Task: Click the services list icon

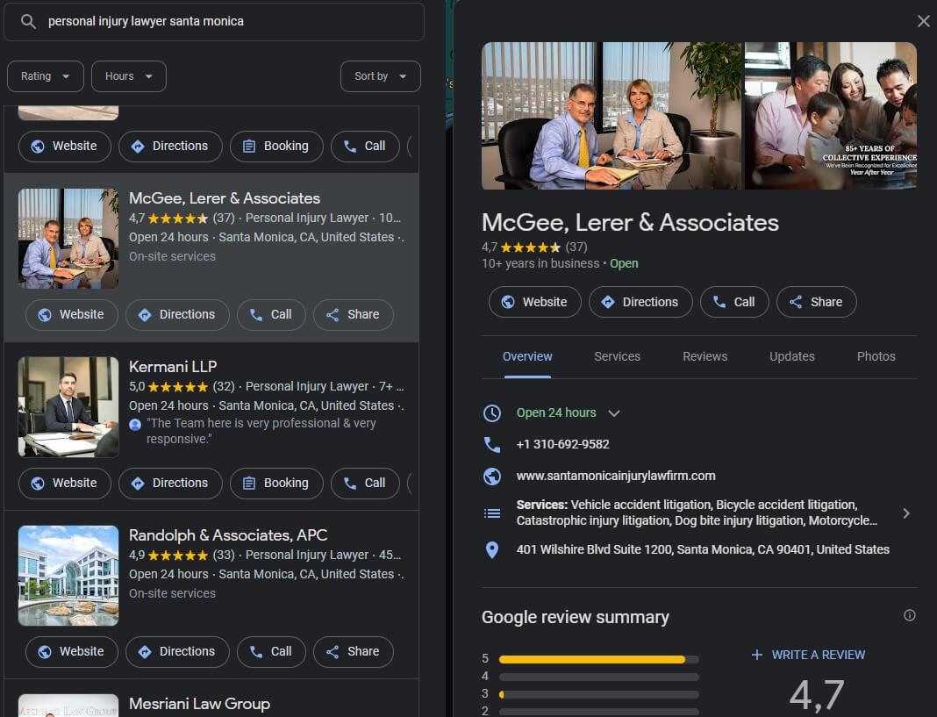Action: click(x=492, y=513)
